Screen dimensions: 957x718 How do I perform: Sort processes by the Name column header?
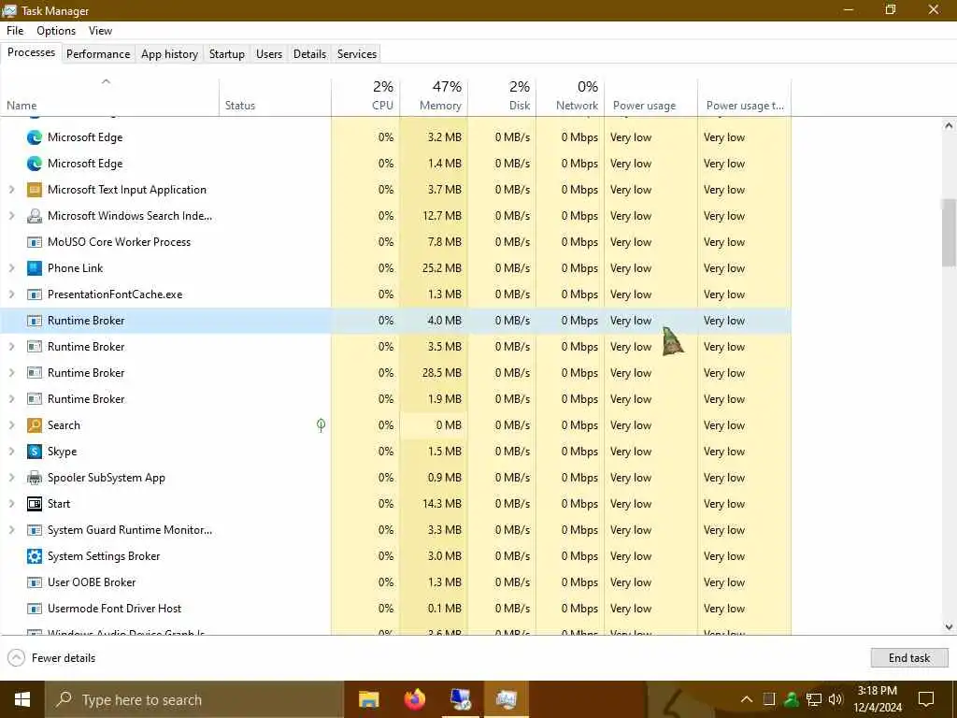(110, 97)
